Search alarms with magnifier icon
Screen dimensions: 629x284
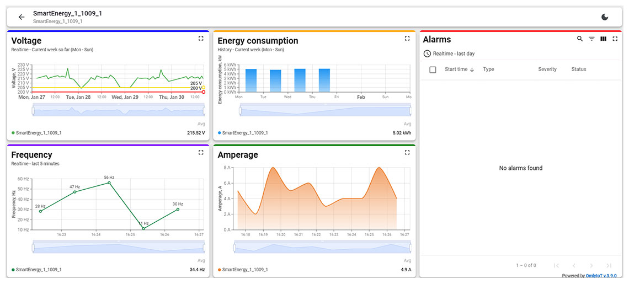click(579, 39)
